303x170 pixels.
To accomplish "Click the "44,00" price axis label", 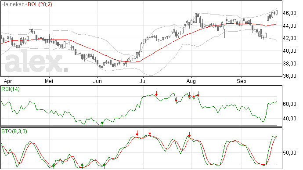I will pyautogui.click(x=289, y=26).
